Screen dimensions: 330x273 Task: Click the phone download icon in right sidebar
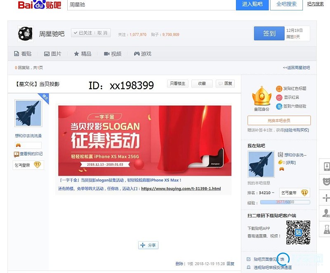[x=326, y=166]
